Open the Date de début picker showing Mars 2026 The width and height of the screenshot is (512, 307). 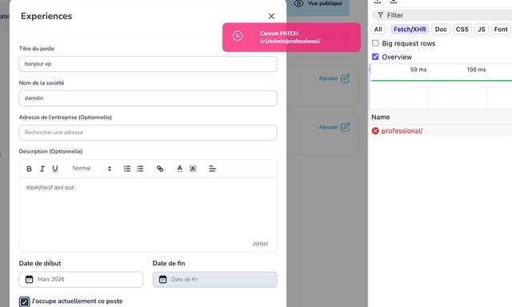[81, 279]
